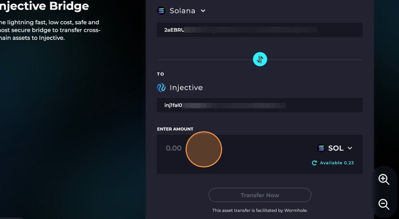399x219 pixels.
Task: Click the zoom in magnifier icon
Action: point(384,179)
